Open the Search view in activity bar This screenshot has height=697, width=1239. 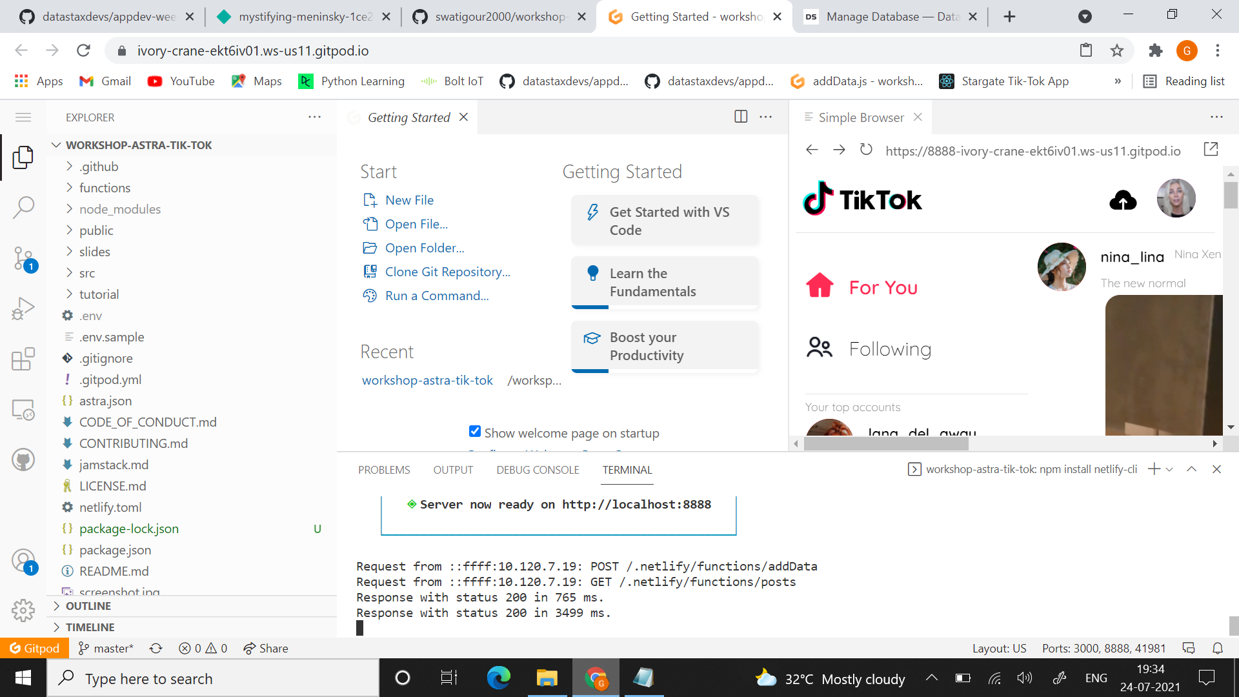pyautogui.click(x=24, y=208)
